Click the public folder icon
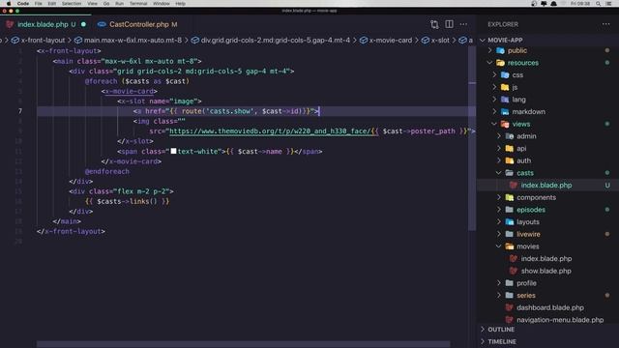Image resolution: width=619 pixels, height=348 pixels. point(501,50)
